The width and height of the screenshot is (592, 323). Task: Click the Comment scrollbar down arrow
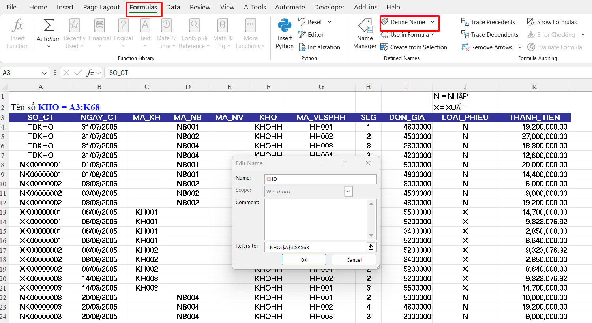(x=371, y=235)
